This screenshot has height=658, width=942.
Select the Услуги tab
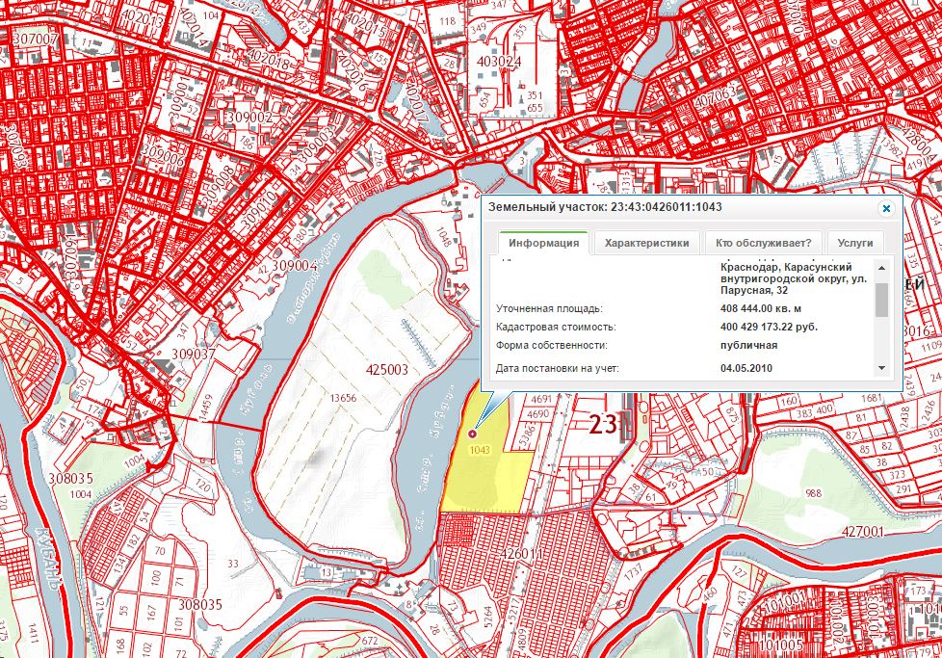(x=854, y=243)
